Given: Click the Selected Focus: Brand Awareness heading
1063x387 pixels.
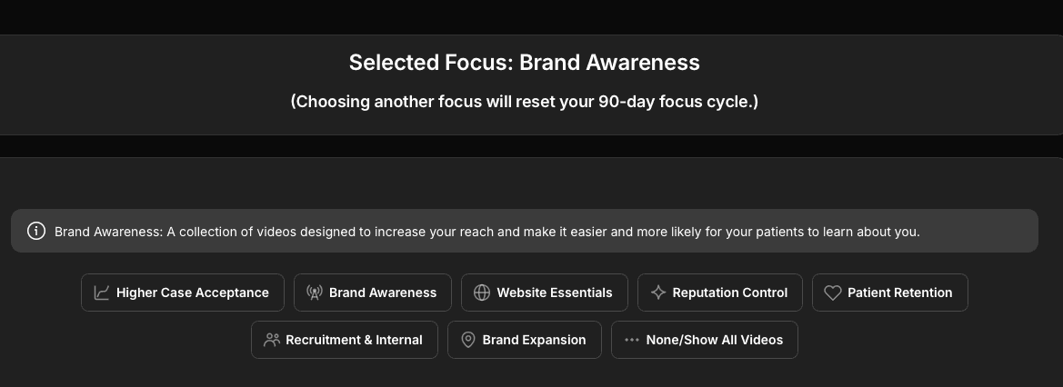Looking at the screenshot, I should point(525,63).
